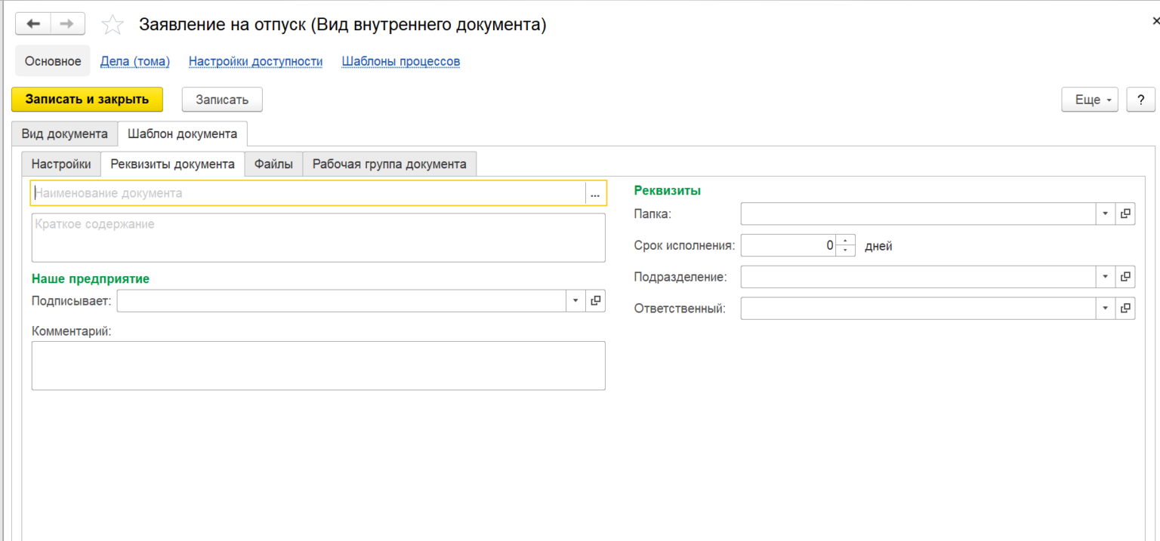Open selection form icon for Подписывает field
1160x541 pixels.
(596, 300)
